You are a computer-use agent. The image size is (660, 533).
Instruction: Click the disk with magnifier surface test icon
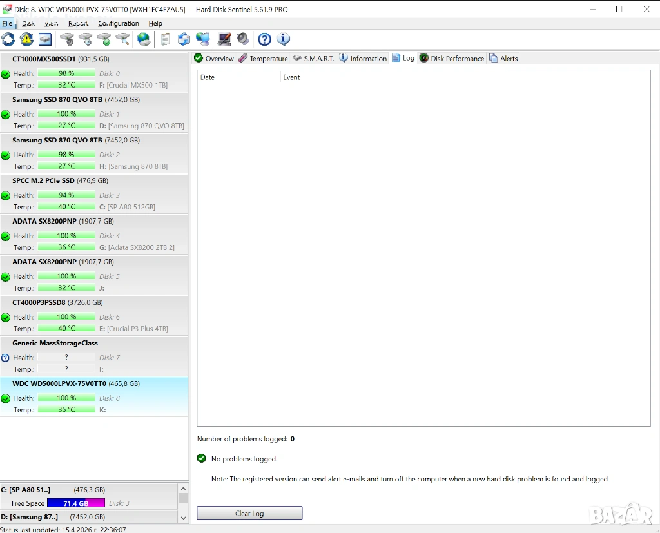pyautogui.click(x=122, y=39)
